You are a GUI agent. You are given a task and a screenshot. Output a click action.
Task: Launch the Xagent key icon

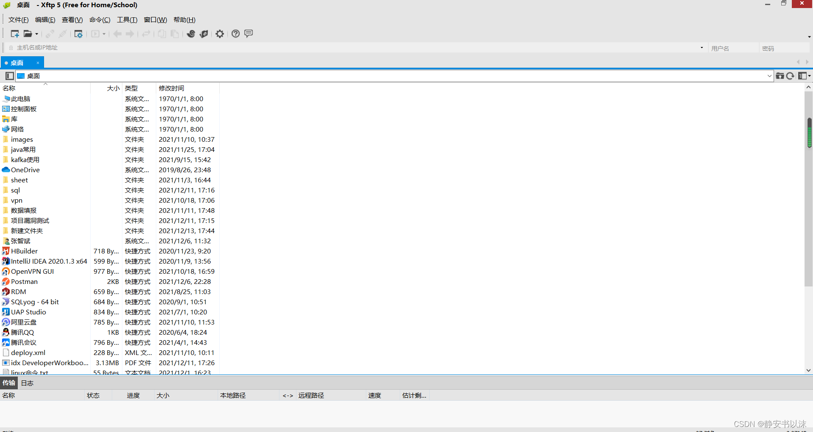(204, 34)
